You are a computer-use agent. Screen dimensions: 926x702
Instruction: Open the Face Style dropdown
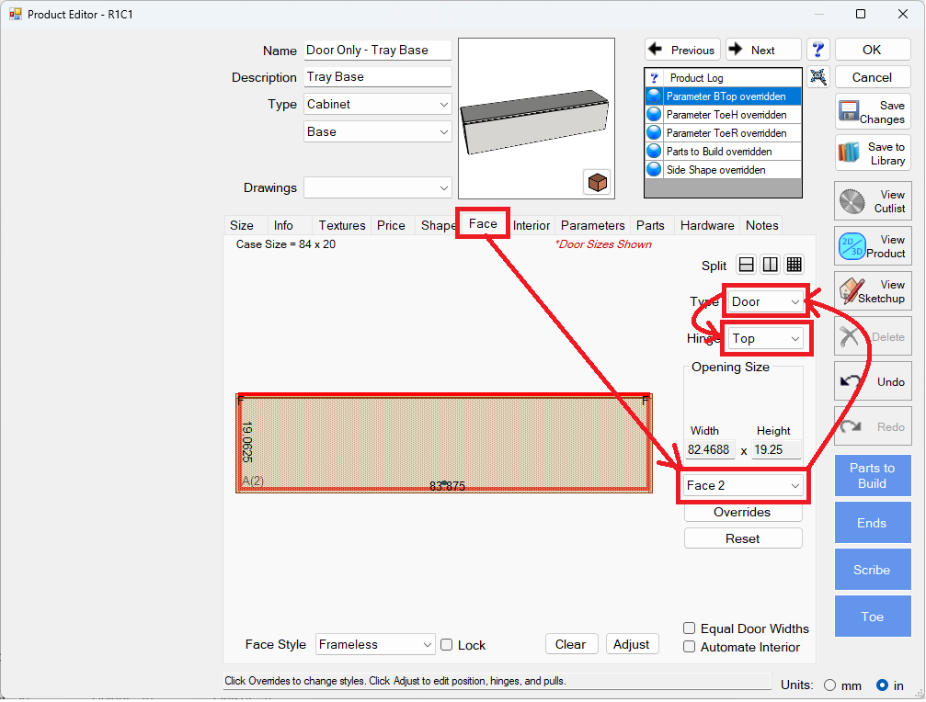coord(375,645)
